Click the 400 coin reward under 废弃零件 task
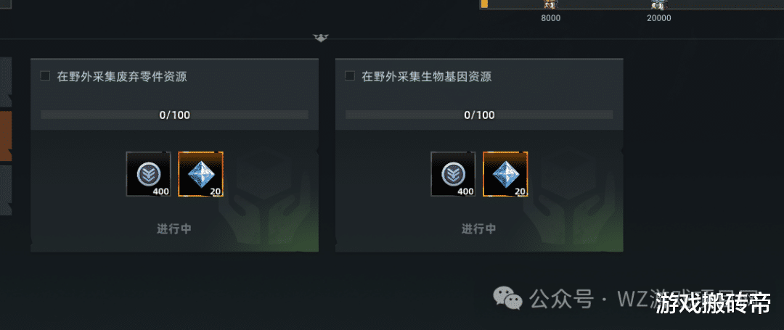Image resolution: width=784 pixels, height=330 pixels. click(x=148, y=174)
